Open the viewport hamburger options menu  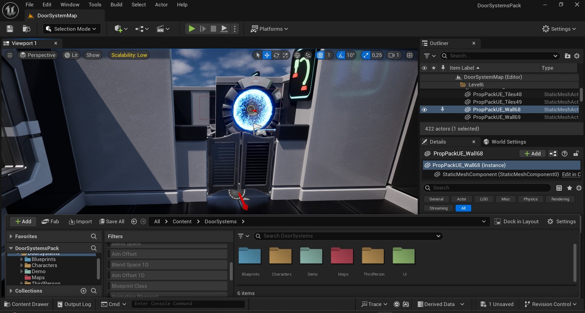(x=10, y=55)
